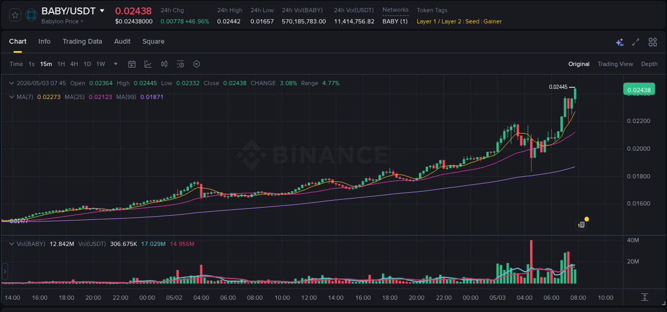Switch to the Original chart view
The width and height of the screenshot is (667, 312).
pyautogui.click(x=579, y=64)
